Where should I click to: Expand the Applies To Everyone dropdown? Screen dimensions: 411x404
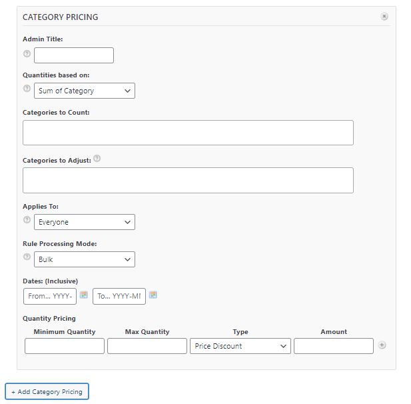[x=85, y=222]
